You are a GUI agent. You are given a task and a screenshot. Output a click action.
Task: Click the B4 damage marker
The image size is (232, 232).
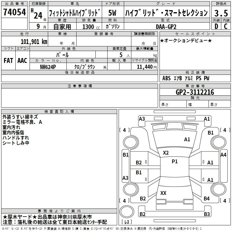click(x=206, y=199)
